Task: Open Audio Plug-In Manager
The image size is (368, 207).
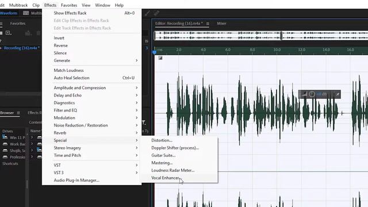Action: tap(92, 180)
